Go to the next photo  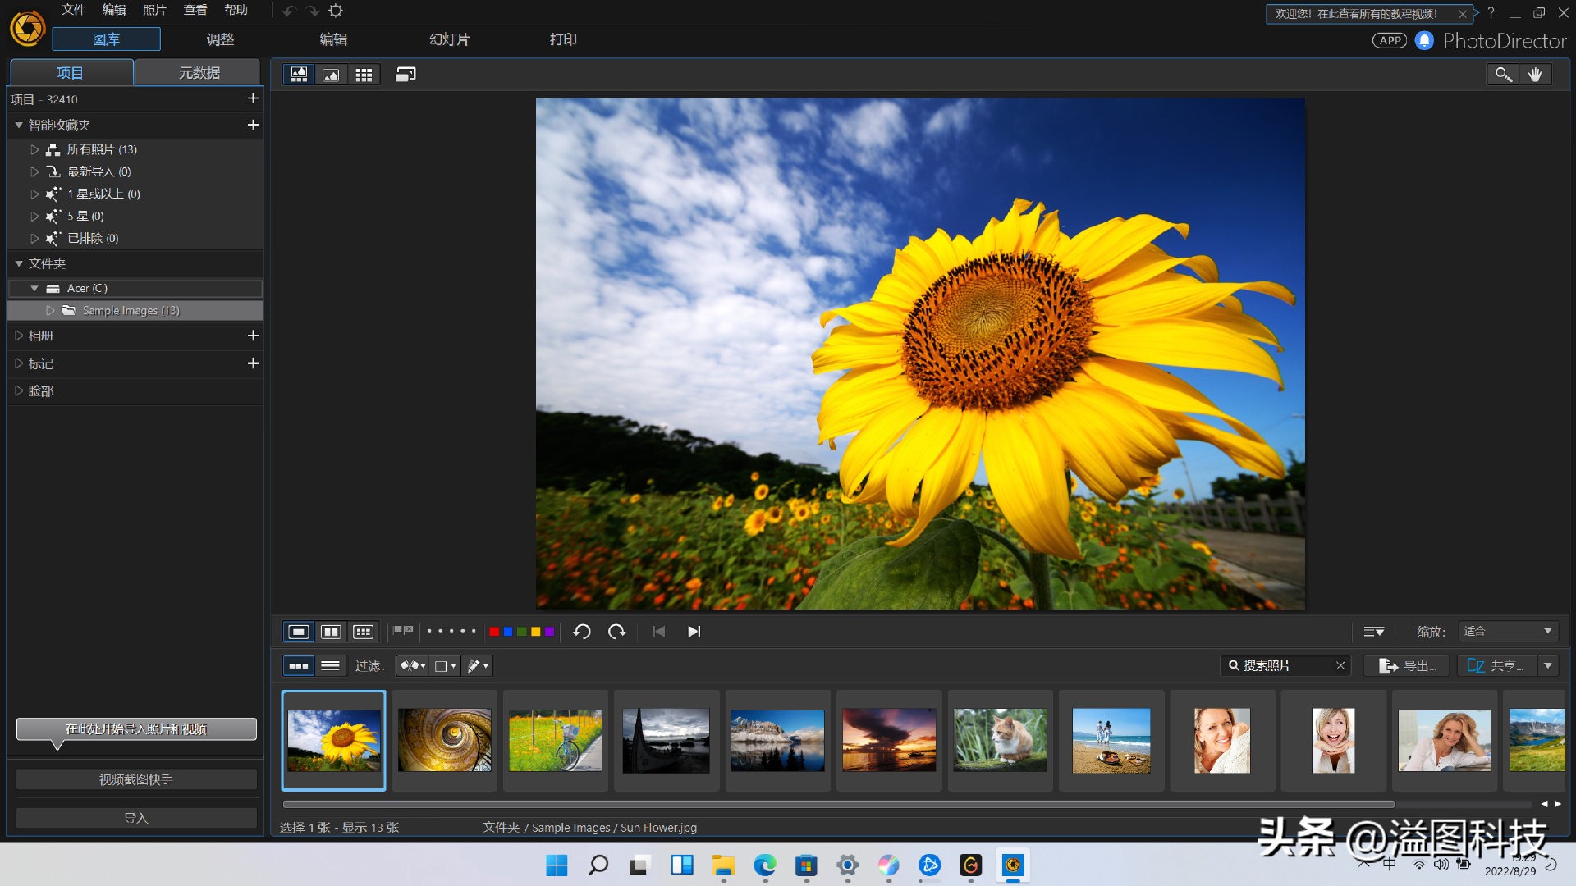(x=694, y=632)
